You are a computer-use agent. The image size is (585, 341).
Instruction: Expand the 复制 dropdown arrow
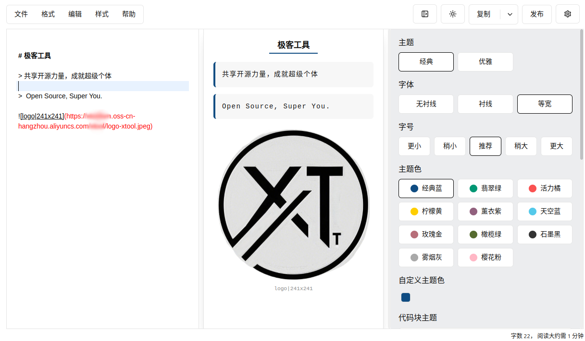510,14
